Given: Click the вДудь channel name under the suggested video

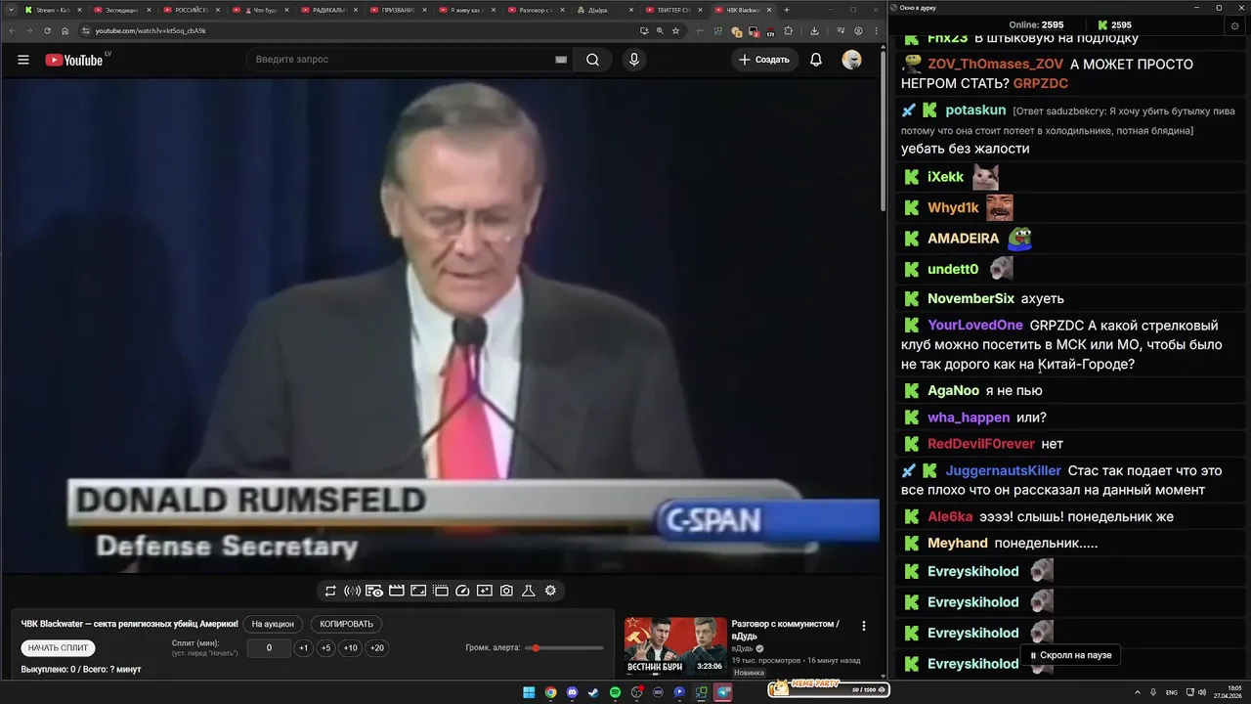Looking at the screenshot, I should coord(743,648).
